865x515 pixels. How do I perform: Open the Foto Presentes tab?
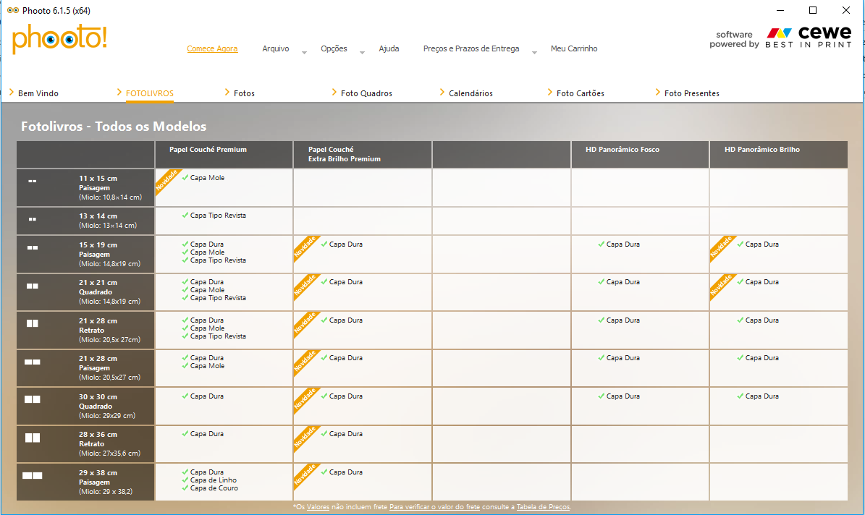click(x=691, y=93)
